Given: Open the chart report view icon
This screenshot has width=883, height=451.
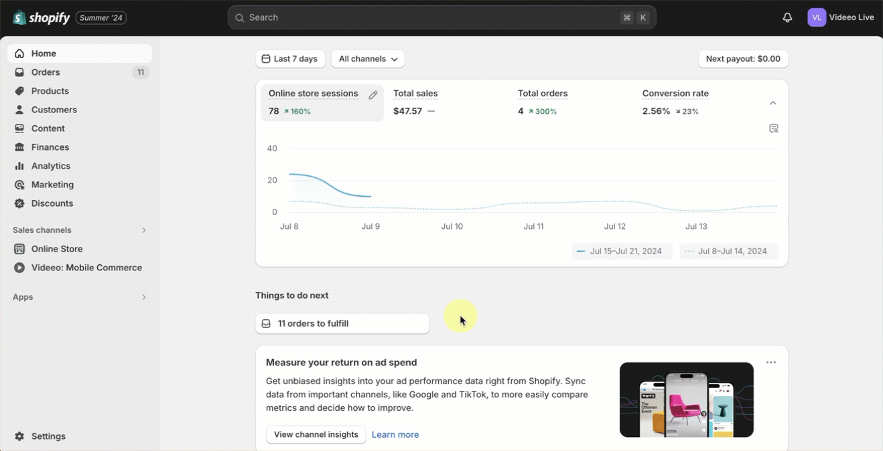Looking at the screenshot, I should click(773, 128).
